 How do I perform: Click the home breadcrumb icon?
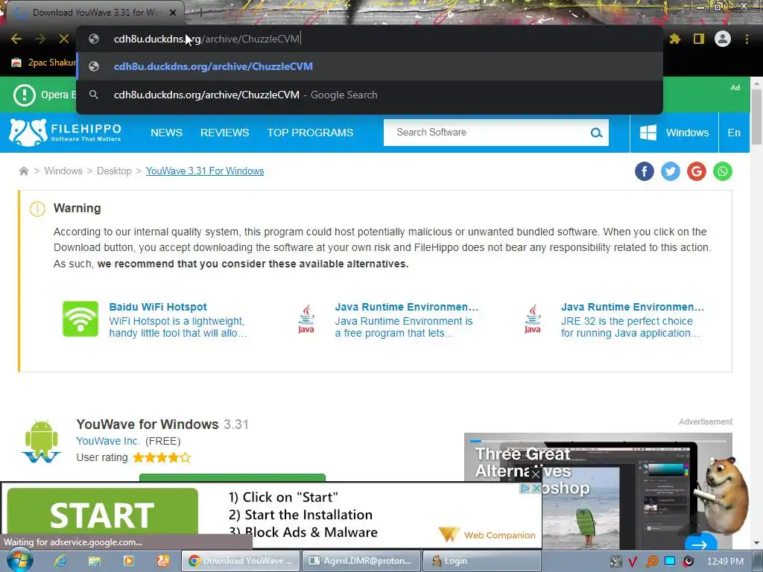click(x=23, y=171)
